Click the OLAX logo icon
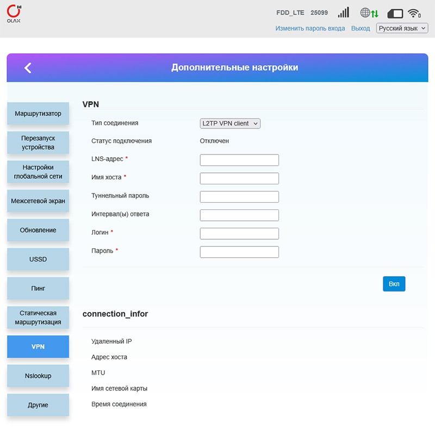This screenshot has width=435, height=435. tap(15, 13)
